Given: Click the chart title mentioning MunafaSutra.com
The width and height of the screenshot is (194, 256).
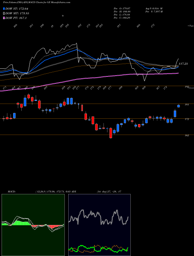Looking at the screenshot, I should [x=37, y=2].
